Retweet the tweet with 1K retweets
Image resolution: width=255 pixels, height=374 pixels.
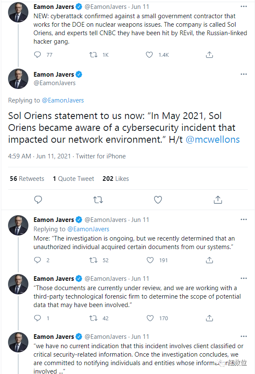pyautogui.click(x=93, y=55)
